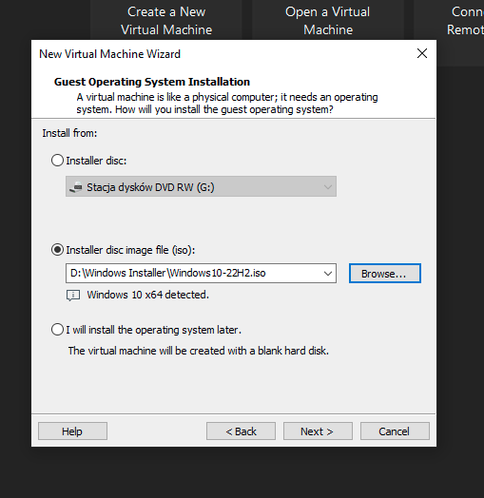Click inside the Windows10-22H2.iso path field

pos(194,273)
